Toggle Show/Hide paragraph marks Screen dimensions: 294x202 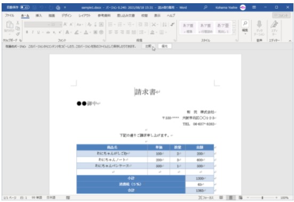pos(172,25)
